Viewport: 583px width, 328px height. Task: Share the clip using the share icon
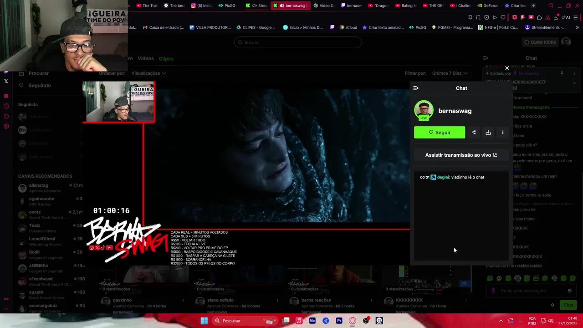click(474, 133)
